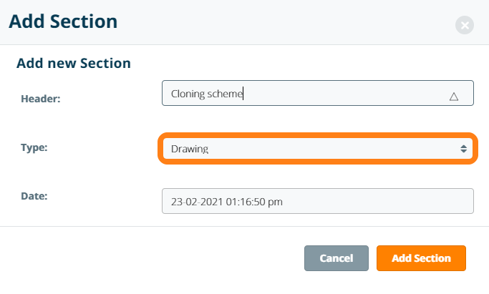Viewport: 489px width, 294px height.
Task: Click the orange Add Section button
Action: [421, 258]
